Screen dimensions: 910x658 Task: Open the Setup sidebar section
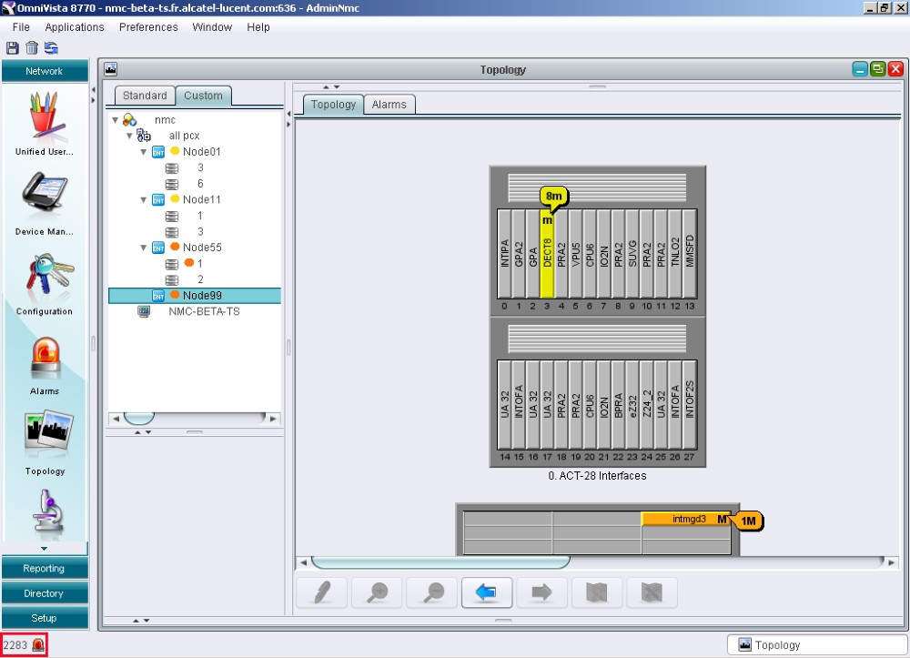[45, 618]
